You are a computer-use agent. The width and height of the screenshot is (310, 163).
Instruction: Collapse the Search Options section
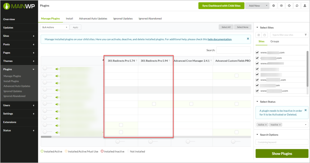point(257,135)
